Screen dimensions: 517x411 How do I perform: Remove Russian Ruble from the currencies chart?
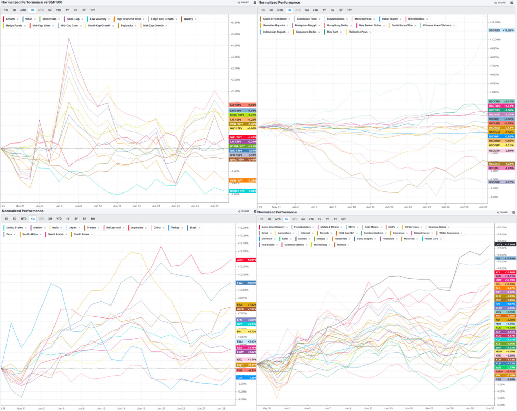347,19
